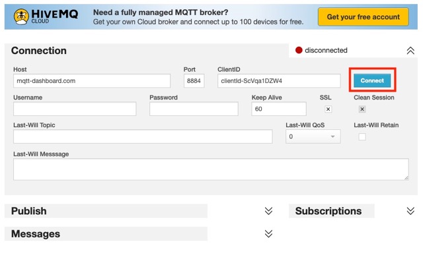Click the 'Need a fully managed MQTT broker?' headline

click(161, 13)
